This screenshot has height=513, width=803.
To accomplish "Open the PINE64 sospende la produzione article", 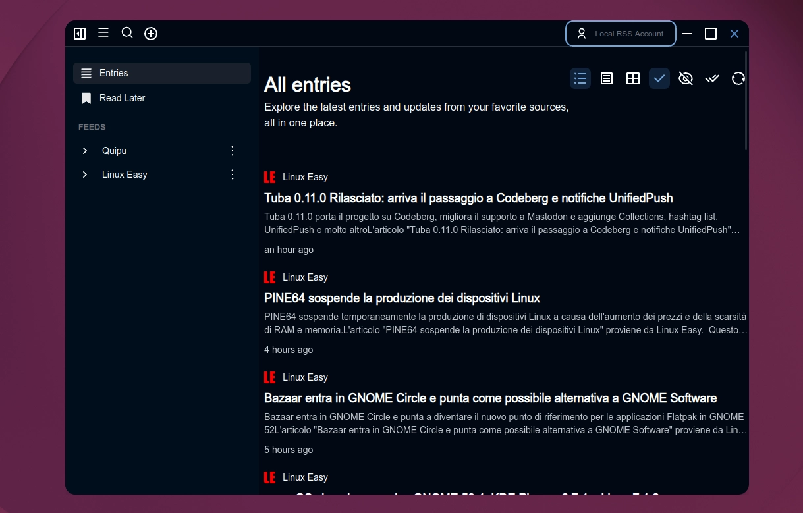I will pos(402,298).
